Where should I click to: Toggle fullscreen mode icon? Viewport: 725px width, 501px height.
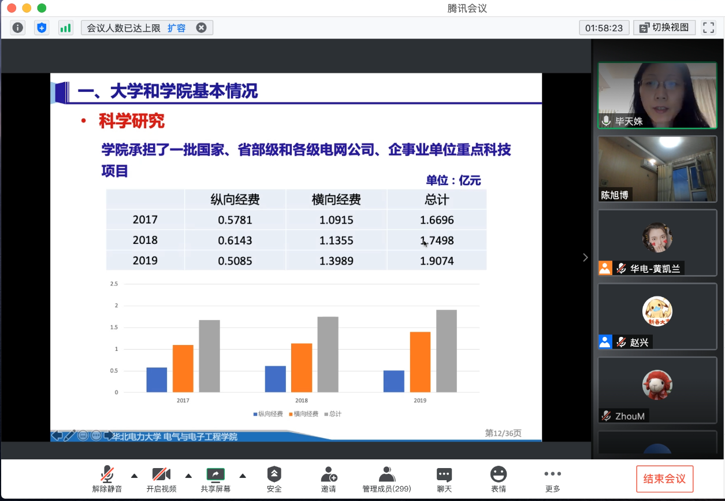pyautogui.click(x=708, y=28)
